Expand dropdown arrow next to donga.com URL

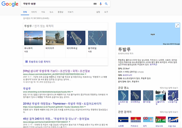70,122
